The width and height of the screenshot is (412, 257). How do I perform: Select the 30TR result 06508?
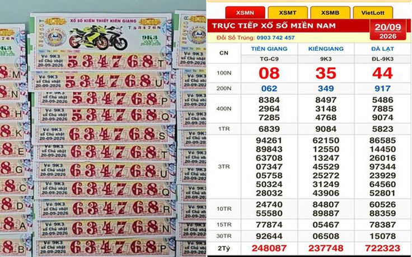[x=326, y=236]
